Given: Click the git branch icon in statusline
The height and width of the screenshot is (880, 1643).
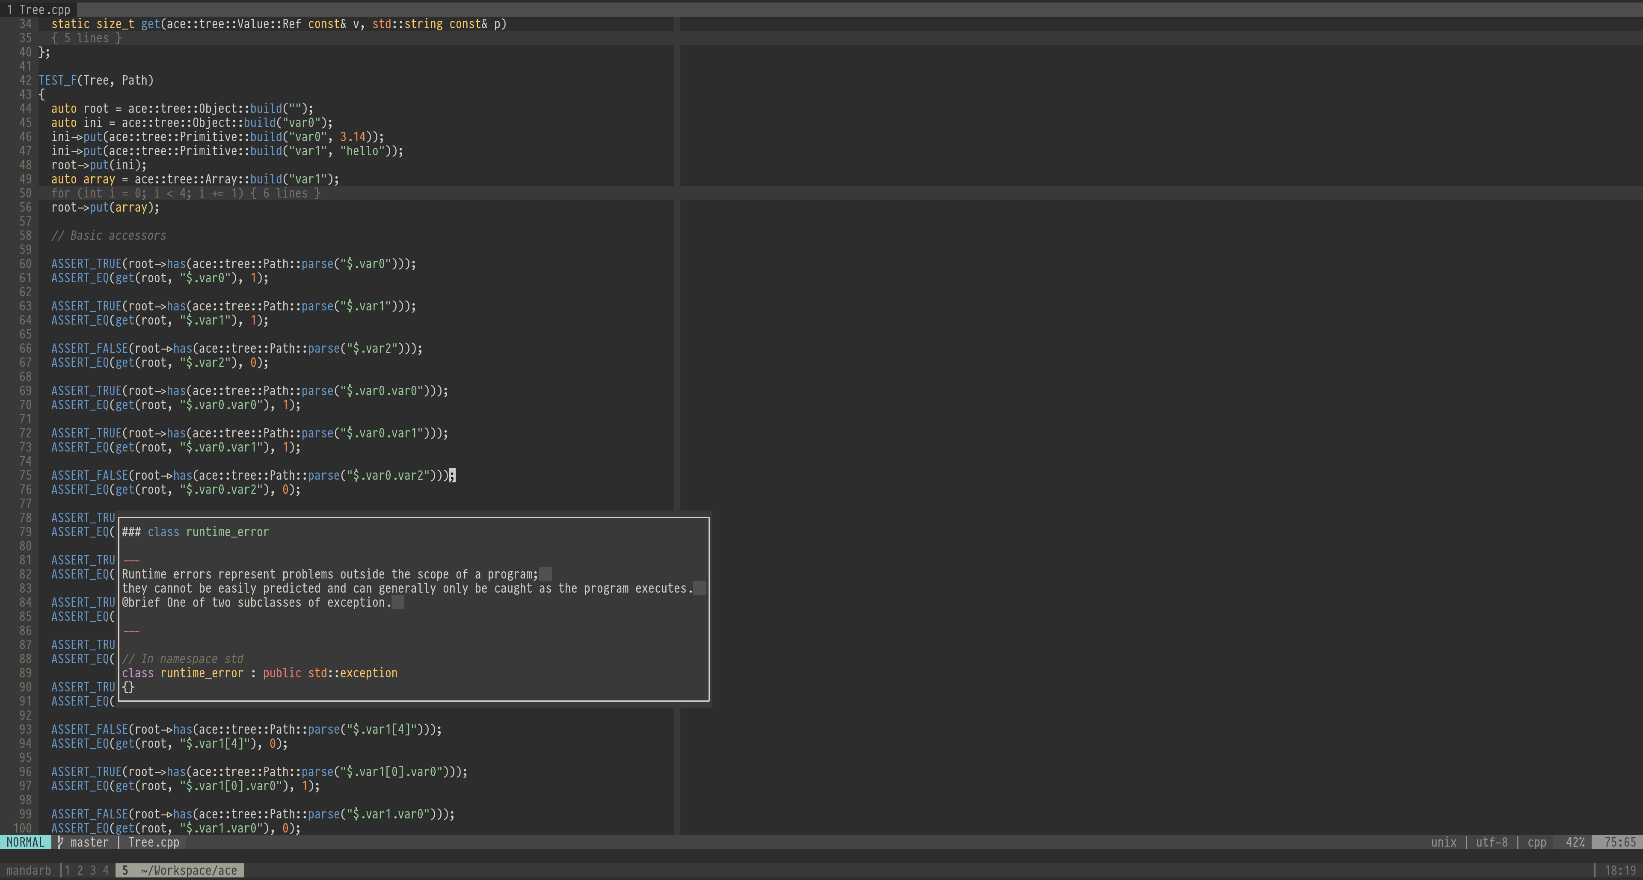Looking at the screenshot, I should [x=60, y=842].
